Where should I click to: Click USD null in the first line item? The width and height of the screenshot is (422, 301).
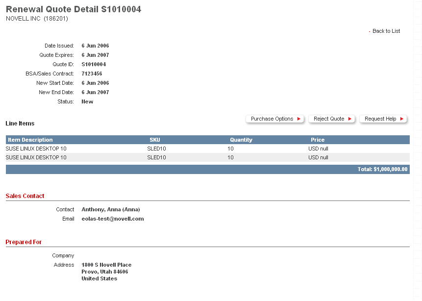pyautogui.click(x=318, y=149)
